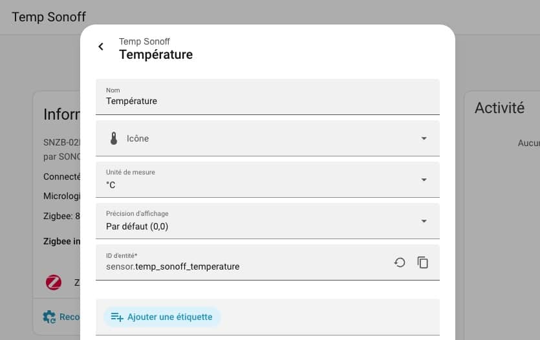The width and height of the screenshot is (540, 340).
Task: Reset the entity ID with the restore icon
Action: (400, 262)
